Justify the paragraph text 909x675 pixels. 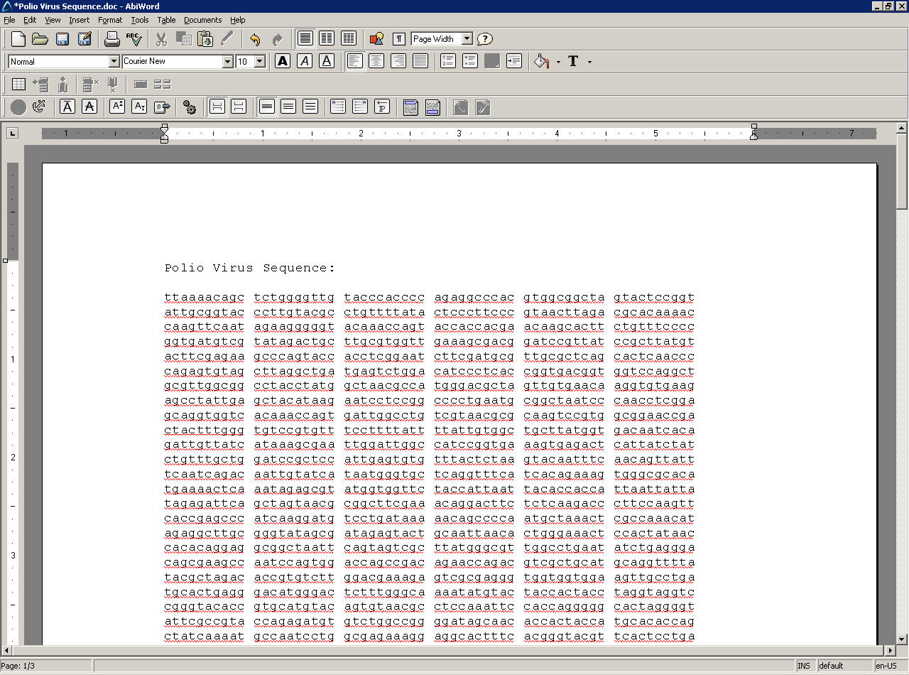420,61
